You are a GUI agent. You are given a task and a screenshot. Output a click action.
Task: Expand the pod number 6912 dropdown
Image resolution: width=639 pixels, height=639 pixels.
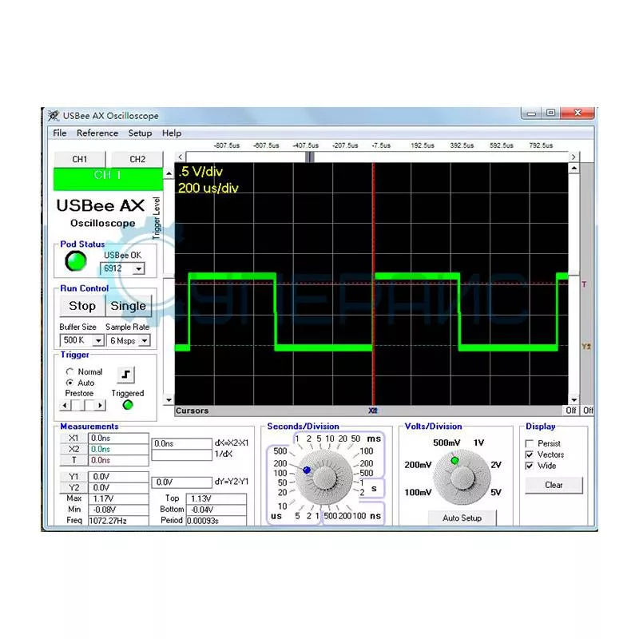tap(138, 268)
